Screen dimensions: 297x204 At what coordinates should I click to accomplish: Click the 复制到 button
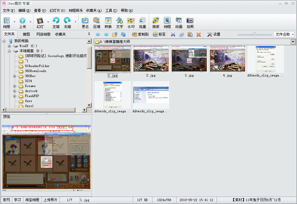coord(140,34)
